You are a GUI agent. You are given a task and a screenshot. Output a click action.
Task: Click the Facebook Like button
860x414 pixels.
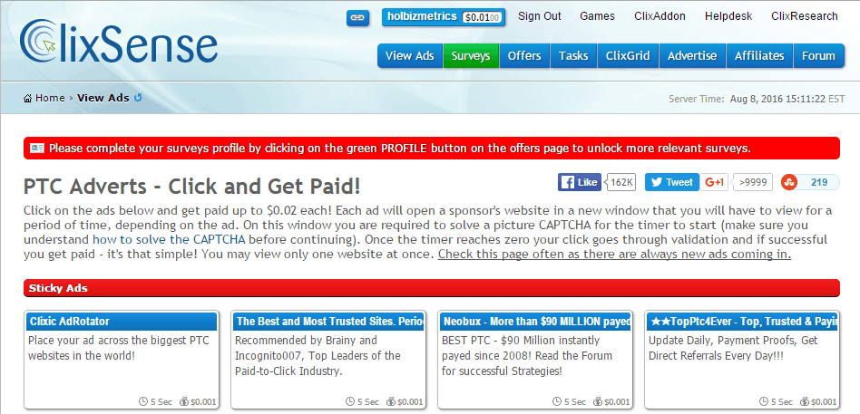579,182
